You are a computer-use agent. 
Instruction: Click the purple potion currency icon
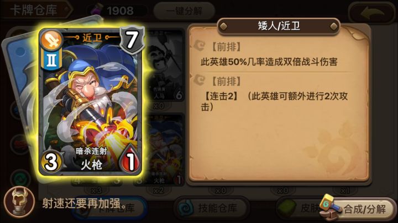(x=97, y=10)
